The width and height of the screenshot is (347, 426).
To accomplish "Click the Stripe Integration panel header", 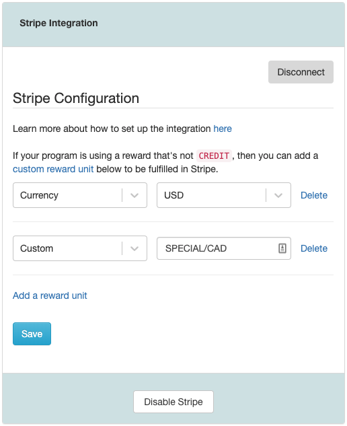I will click(173, 24).
